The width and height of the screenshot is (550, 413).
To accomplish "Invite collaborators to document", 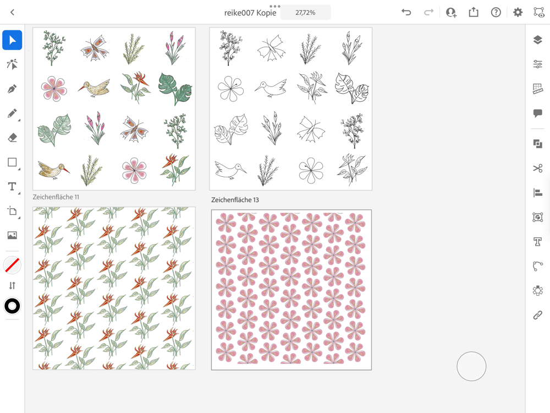I will [451, 12].
